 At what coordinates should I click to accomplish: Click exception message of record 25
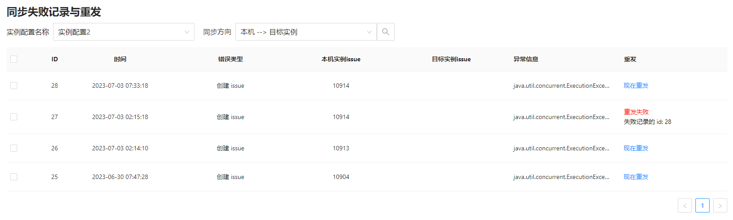(x=561, y=177)
